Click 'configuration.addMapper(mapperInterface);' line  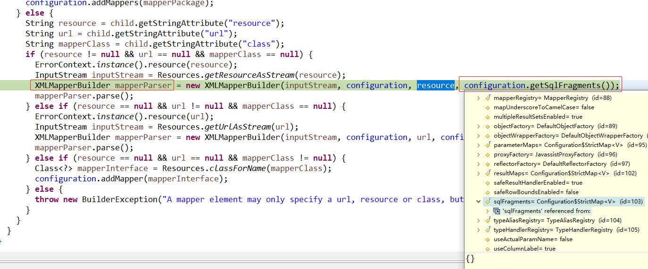coord(132,179)
